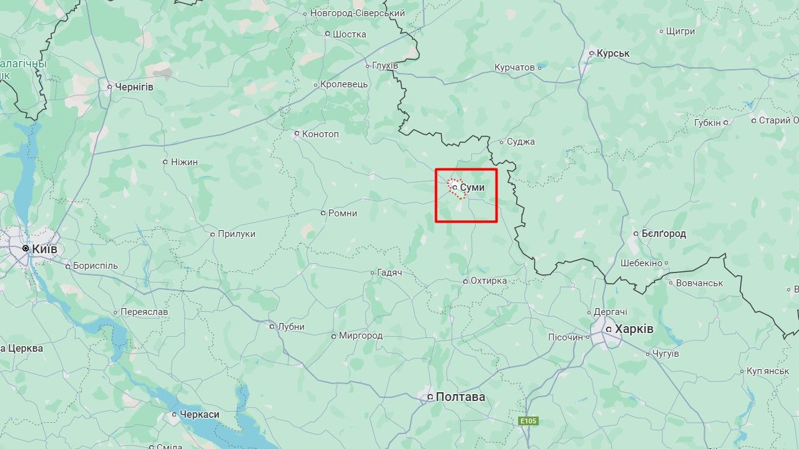Image resolution: width=799 pixels, height=449 pixels.
Task: Click the Чернігів city marker dot
Action: tap(109, 87)
